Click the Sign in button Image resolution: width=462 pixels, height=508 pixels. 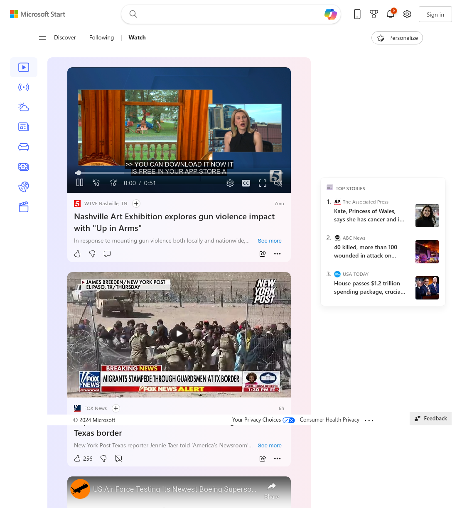pyautogui.click(x=435, y=15)
